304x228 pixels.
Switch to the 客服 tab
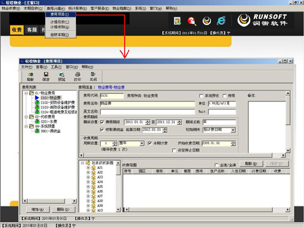click(x=32, y=30)
